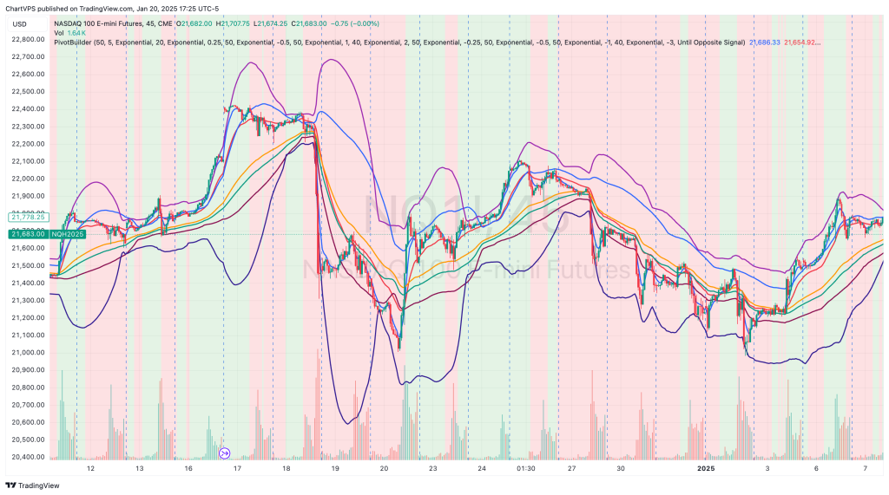Viewport: 889px width, 495px height.
Task: Select date 27 on the time axis
Action: pyautogui.click(x=571, y=468)
